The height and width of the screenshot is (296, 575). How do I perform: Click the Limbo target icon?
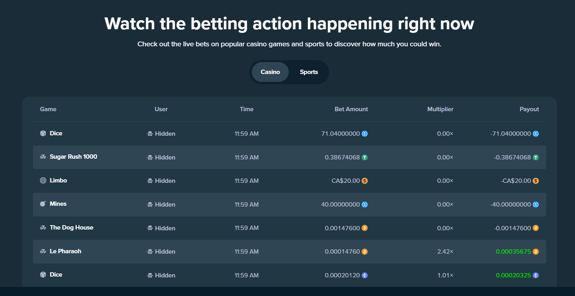pos(43,180)
